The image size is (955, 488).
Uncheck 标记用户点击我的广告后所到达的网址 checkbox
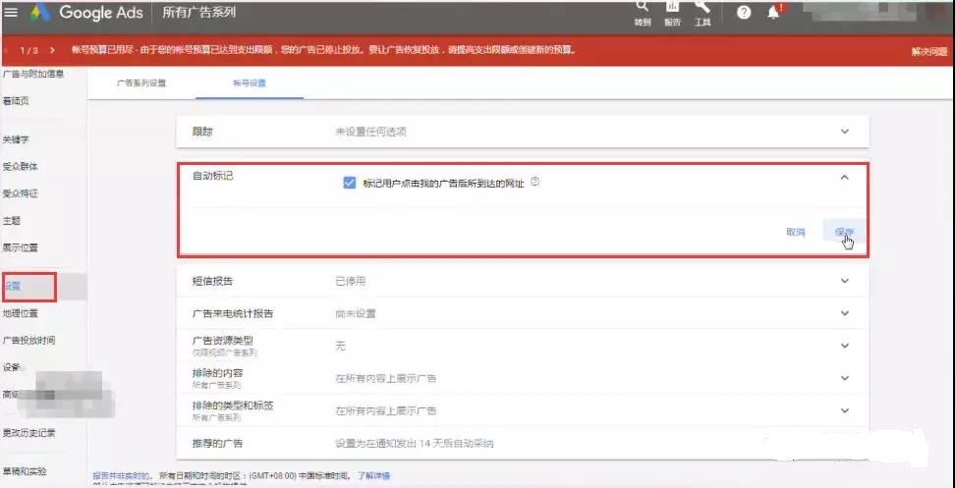[349, 183]
